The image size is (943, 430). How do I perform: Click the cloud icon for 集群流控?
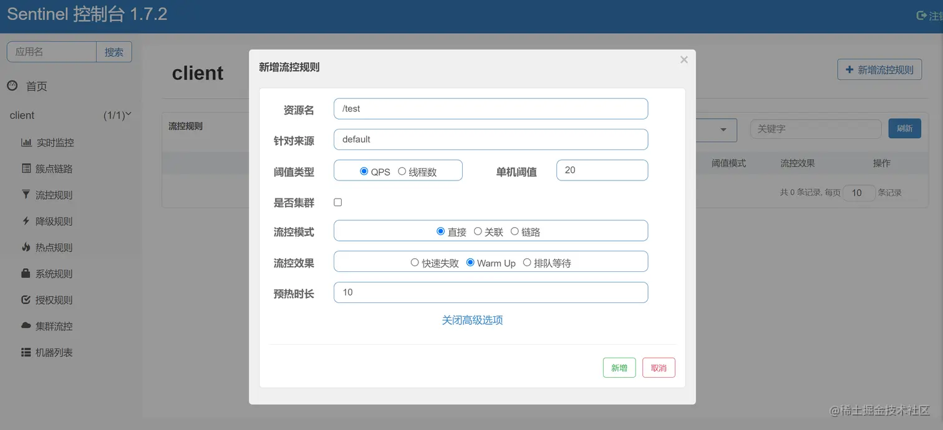click(26, 325)
